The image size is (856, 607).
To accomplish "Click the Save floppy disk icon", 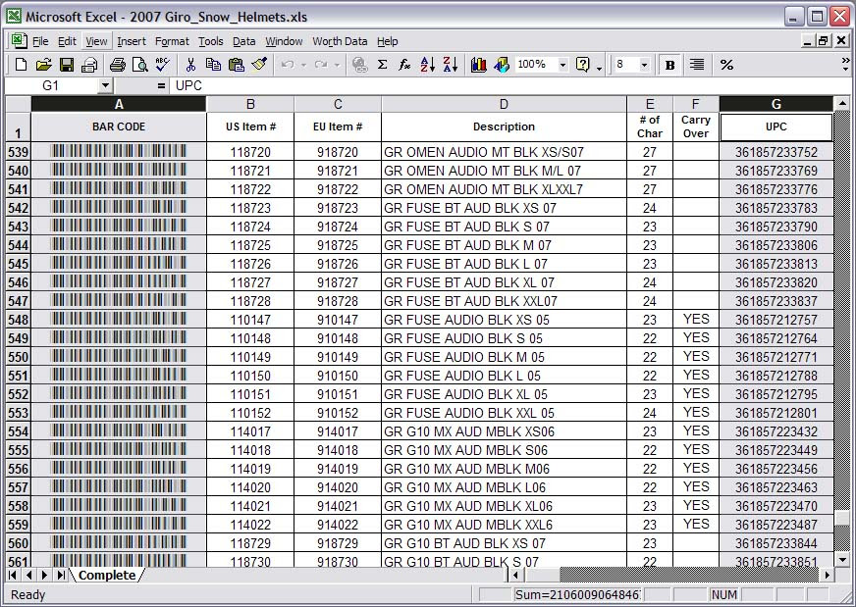I will point(67,65).
